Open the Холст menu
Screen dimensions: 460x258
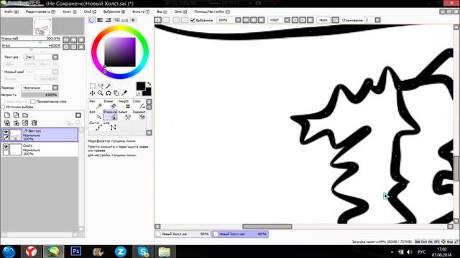coord(70,11)
